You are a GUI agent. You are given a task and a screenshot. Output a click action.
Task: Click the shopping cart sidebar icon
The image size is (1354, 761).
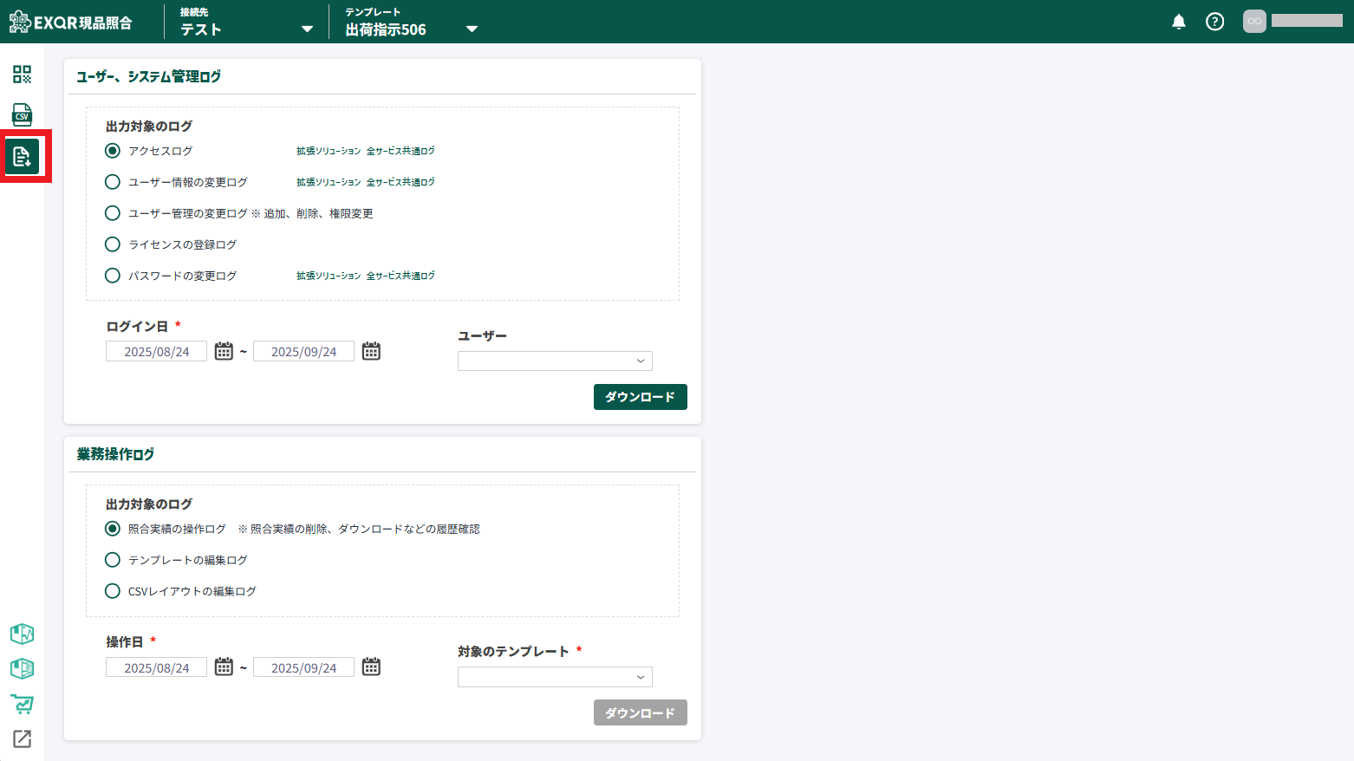tap(22, 704)
